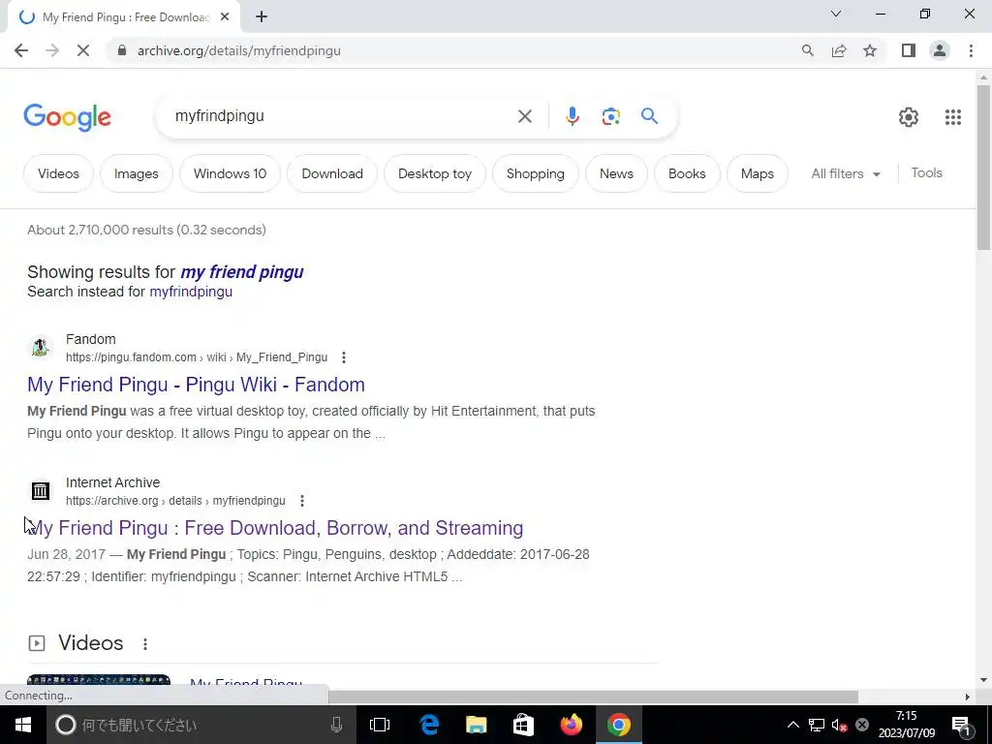Image resolution: width=992 pixels, height=744 pixels.
Task: Open the browser side panel
Action: coord(909,50)
